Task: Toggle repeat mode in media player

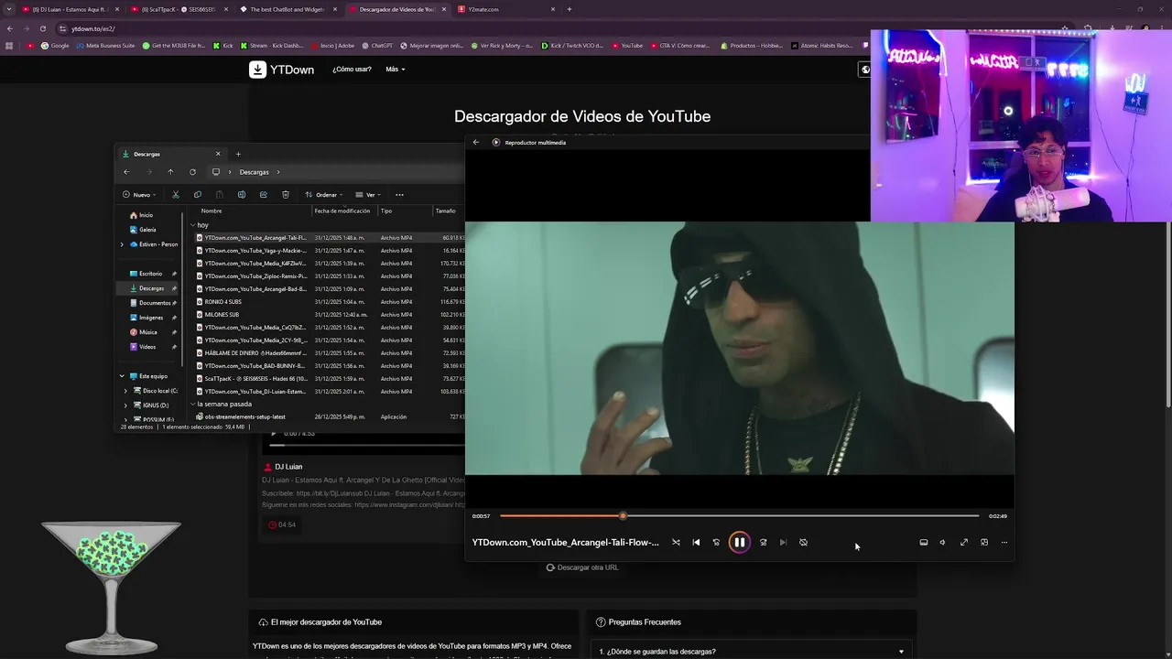Action: 803,542
